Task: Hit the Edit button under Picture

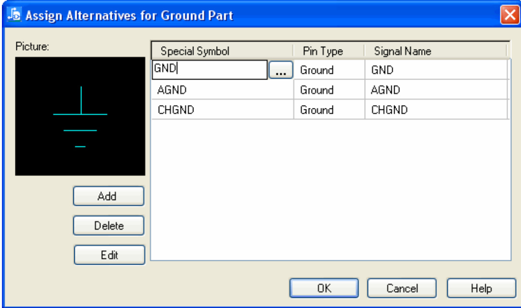Action: pyautogui.click(x=109, y=255)
